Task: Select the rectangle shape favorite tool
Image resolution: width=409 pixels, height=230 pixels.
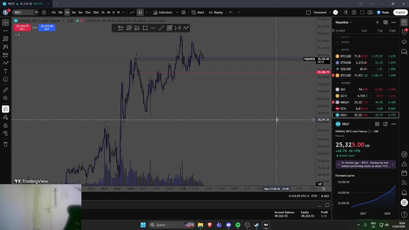Action: tap(145, 28)
